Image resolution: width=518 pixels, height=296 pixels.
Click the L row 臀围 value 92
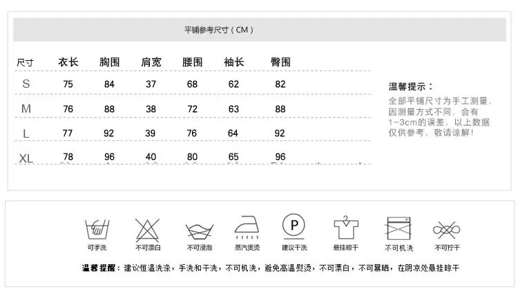point(280,133)
